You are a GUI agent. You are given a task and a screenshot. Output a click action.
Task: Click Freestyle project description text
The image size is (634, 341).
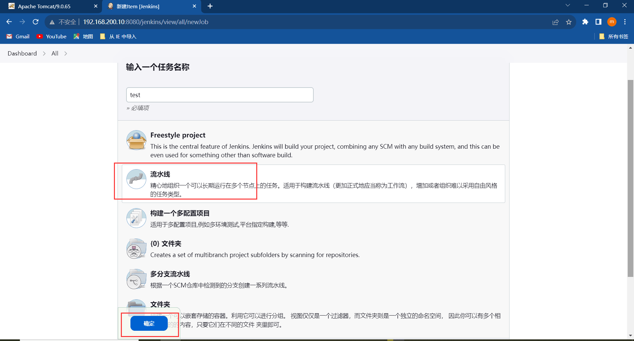tap(325, 151)
